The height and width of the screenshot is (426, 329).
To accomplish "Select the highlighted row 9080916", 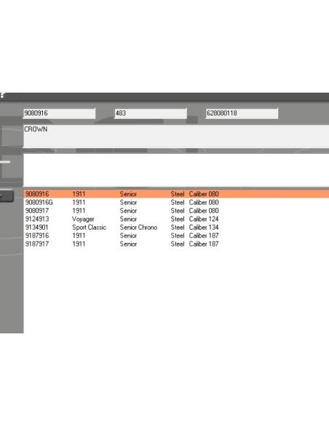I will click(176, 194).
